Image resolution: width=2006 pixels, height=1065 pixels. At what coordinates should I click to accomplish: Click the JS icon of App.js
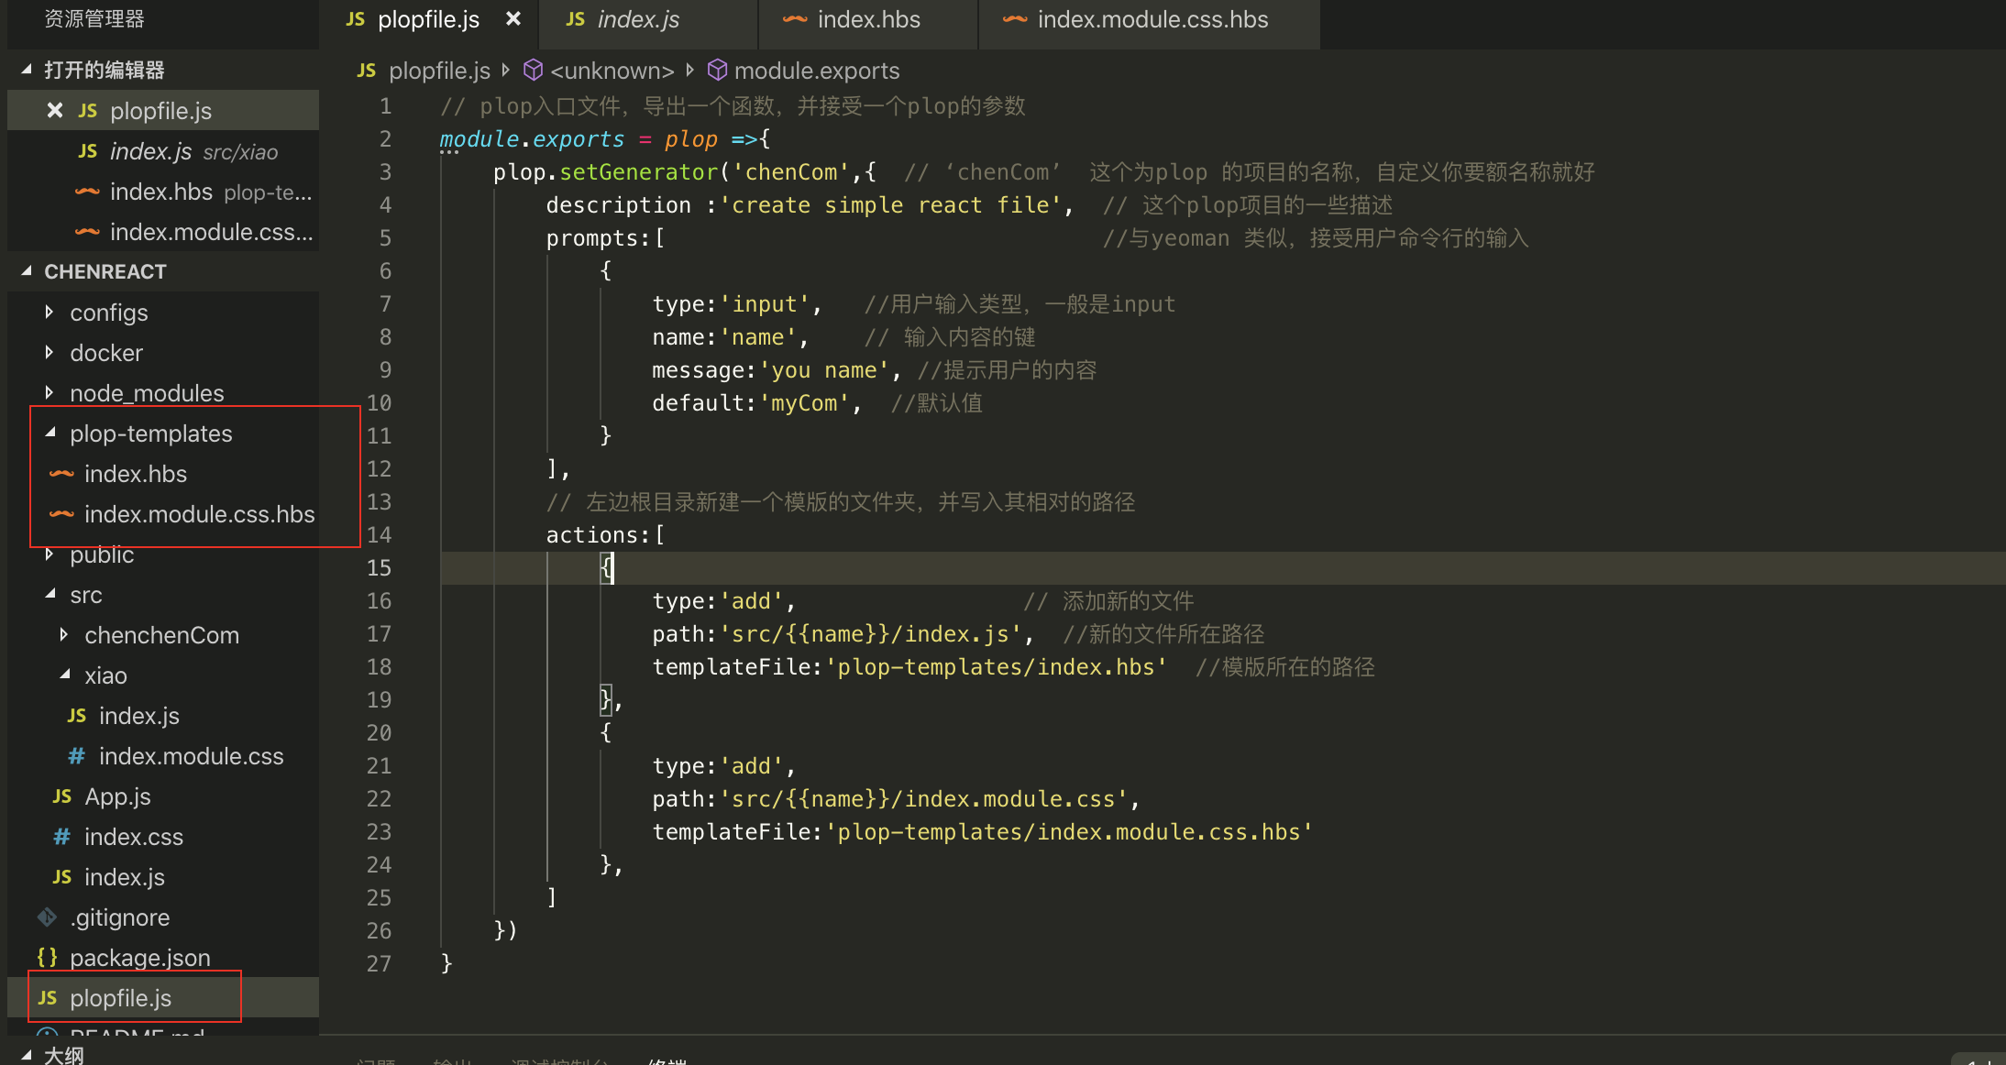(x=61, y=796)
